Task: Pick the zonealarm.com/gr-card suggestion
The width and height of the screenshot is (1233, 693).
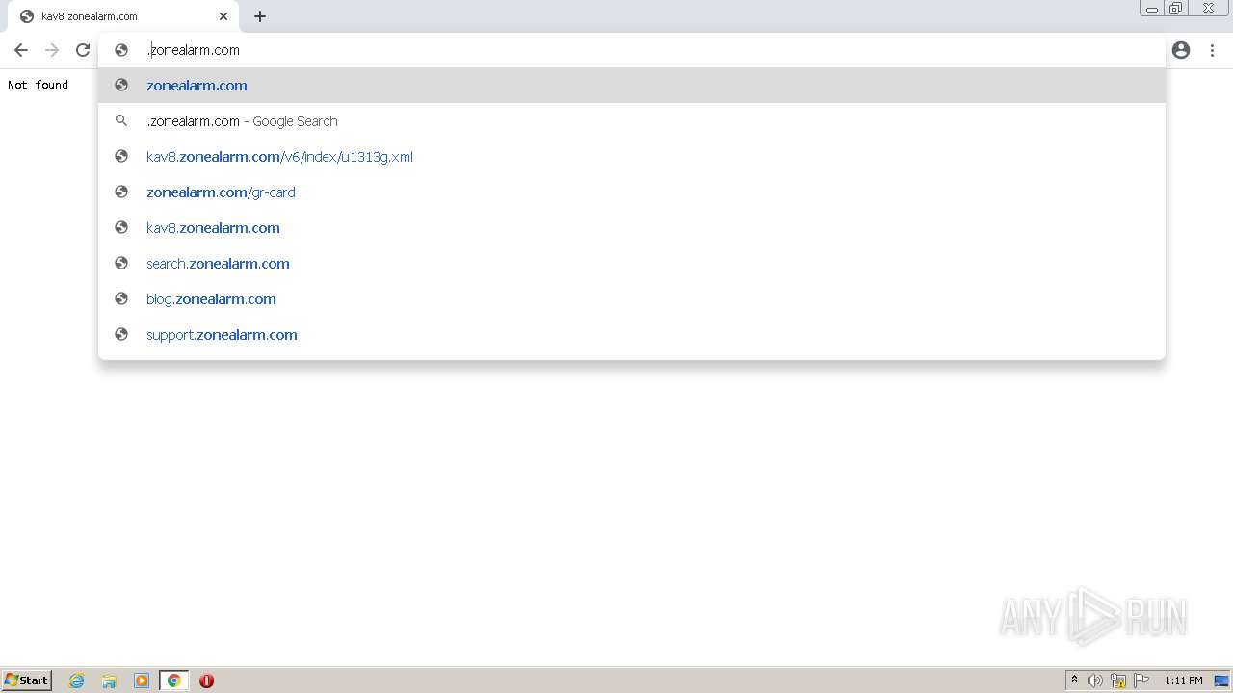Action: tap(632, 192)
